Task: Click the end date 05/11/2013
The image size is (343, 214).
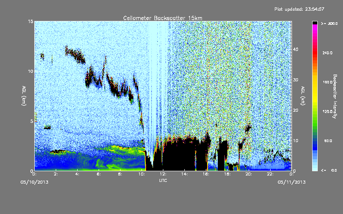Action: pyautogui.click(x=292, y=182)
